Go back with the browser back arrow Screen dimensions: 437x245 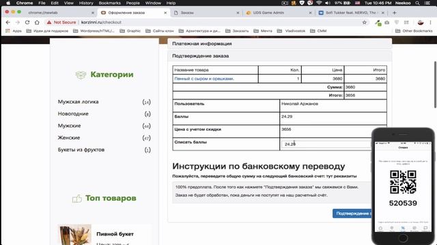pos(8,22)
